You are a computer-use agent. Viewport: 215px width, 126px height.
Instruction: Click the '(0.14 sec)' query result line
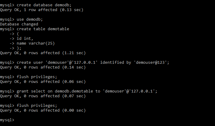(x=43, y=67)
